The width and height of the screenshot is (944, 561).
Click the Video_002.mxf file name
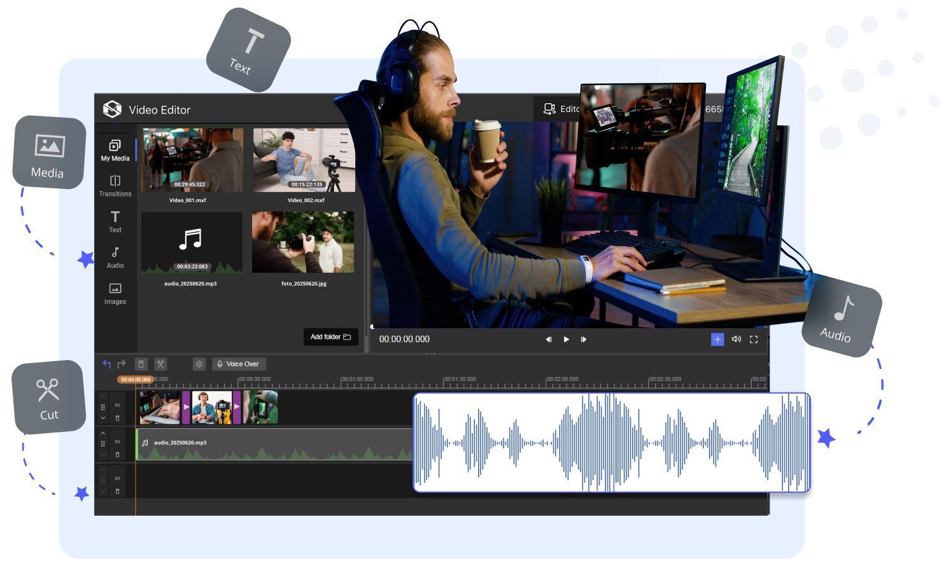pos(306,200)
